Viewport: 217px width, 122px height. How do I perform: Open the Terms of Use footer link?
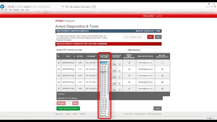click(129, 114)
